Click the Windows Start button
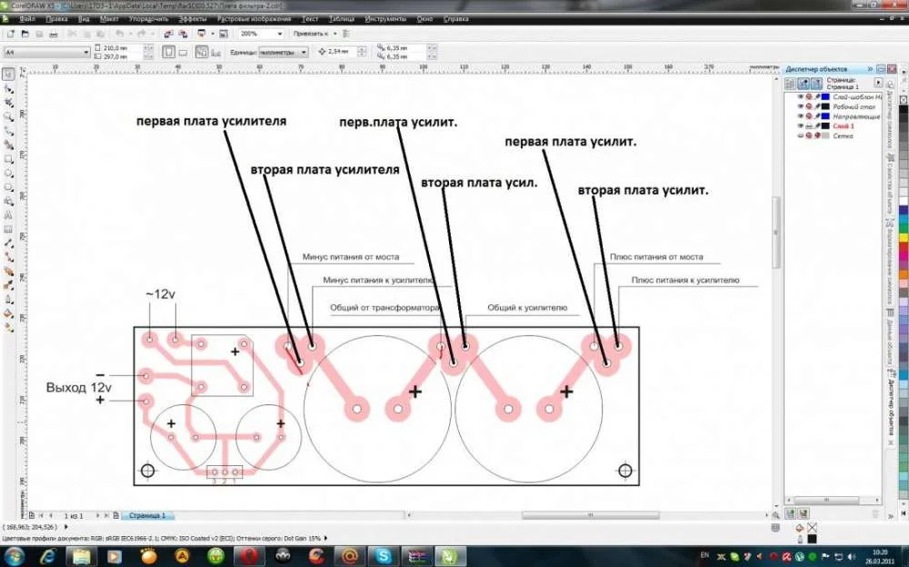Screen dimensions: 909x567 click(13, 556)
